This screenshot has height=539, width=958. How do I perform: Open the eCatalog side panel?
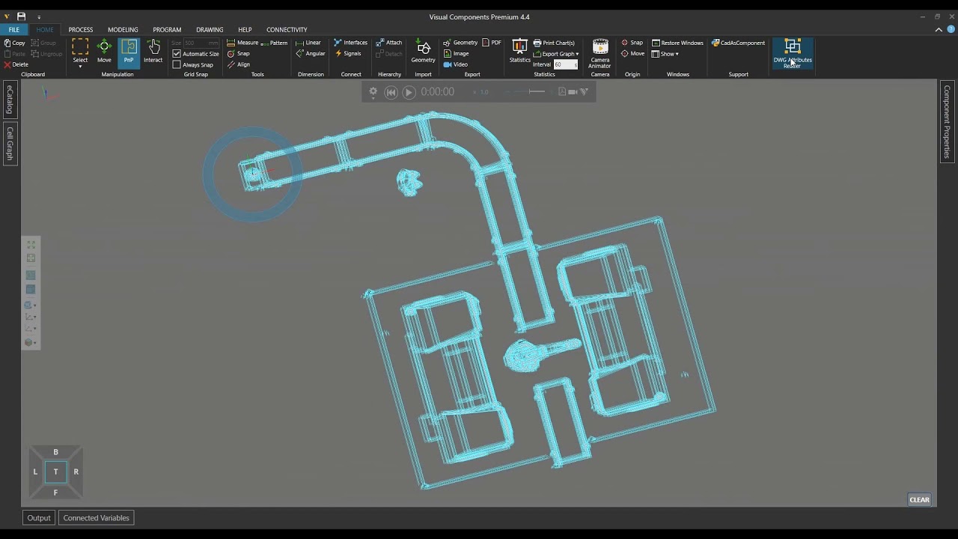(10, 100)
